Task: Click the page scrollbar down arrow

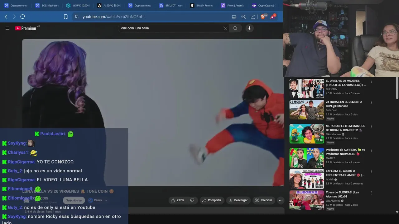Action: pyautogui.click(x=397, y=212)
